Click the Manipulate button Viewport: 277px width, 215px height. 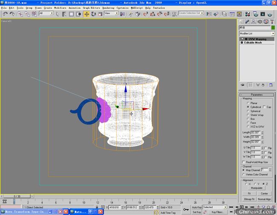(257, 188)
